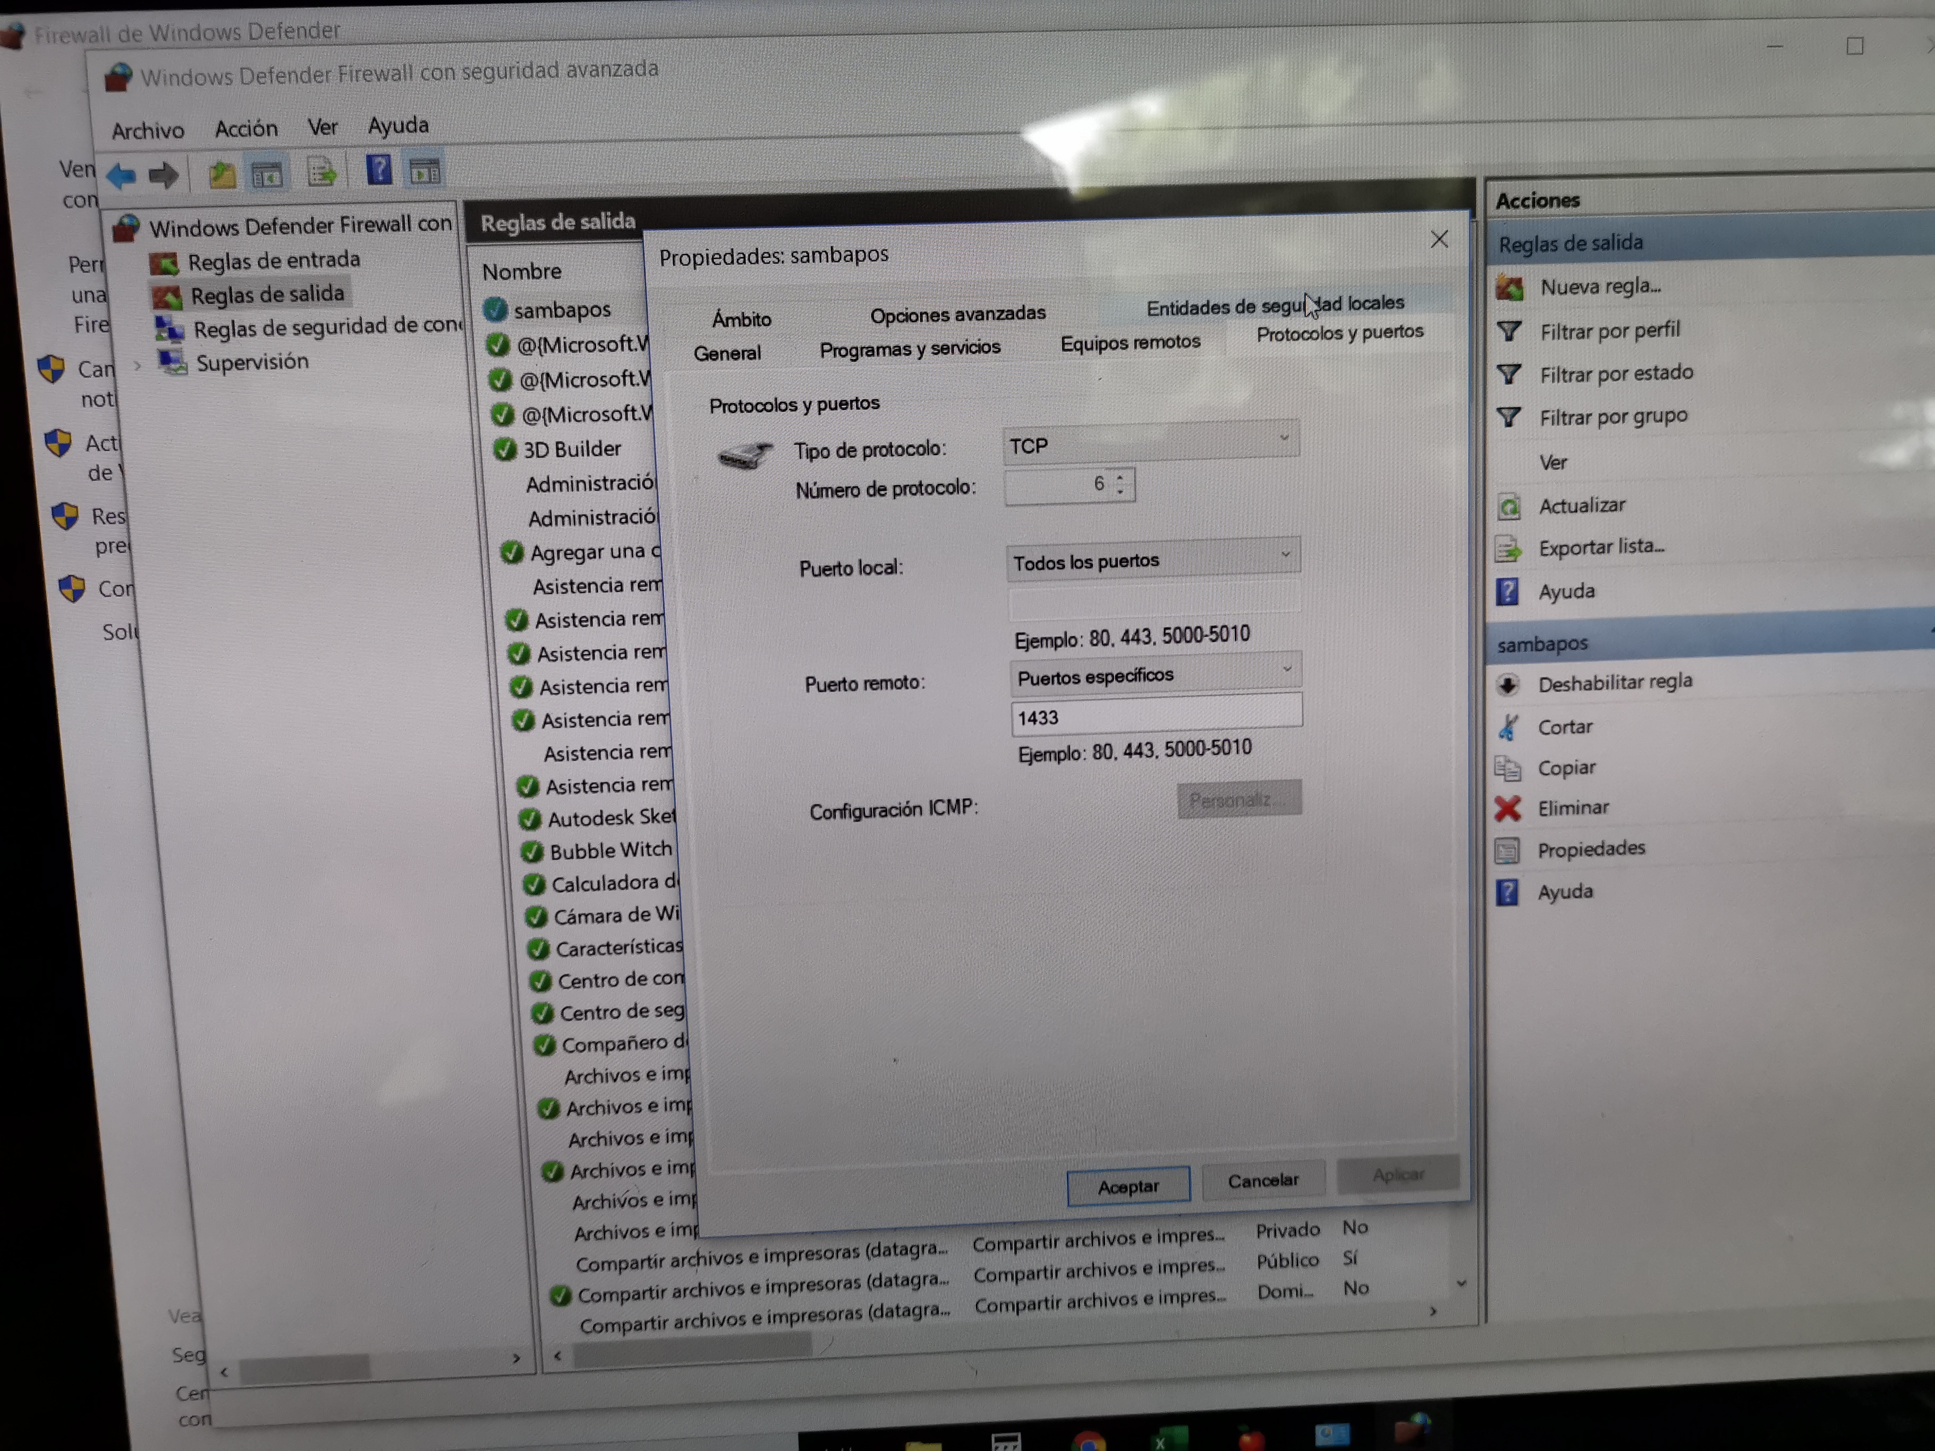Click the Reglas de entrada tree icon

(164, 263)
